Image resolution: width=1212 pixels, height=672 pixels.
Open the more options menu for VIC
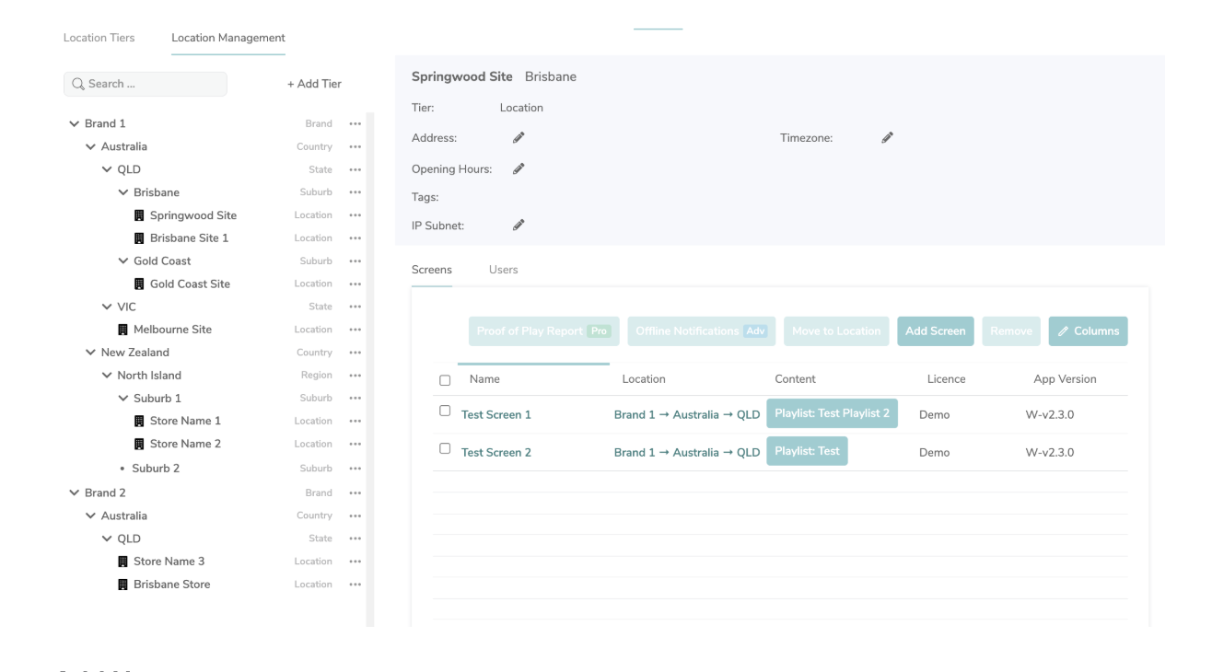tap(355, 307)
